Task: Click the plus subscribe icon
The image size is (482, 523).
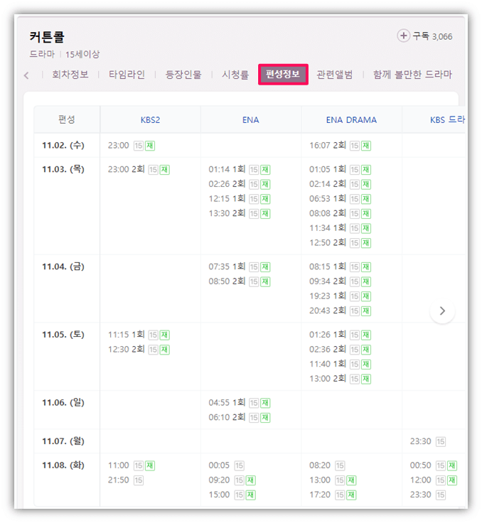Action: [403, 36]
